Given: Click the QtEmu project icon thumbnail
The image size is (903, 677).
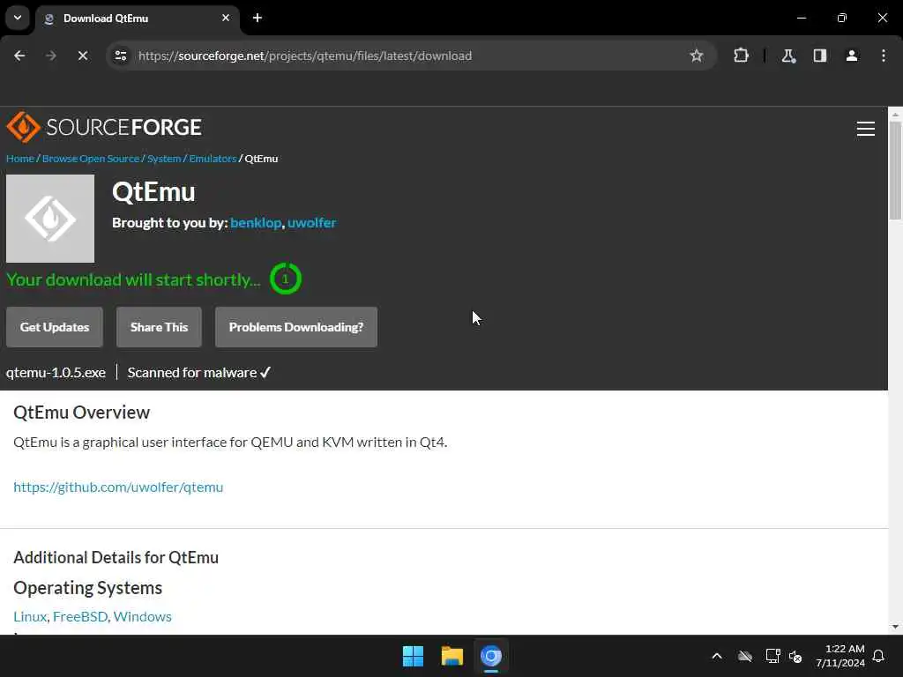Looking at the screenshot, I should click(50, 219).
